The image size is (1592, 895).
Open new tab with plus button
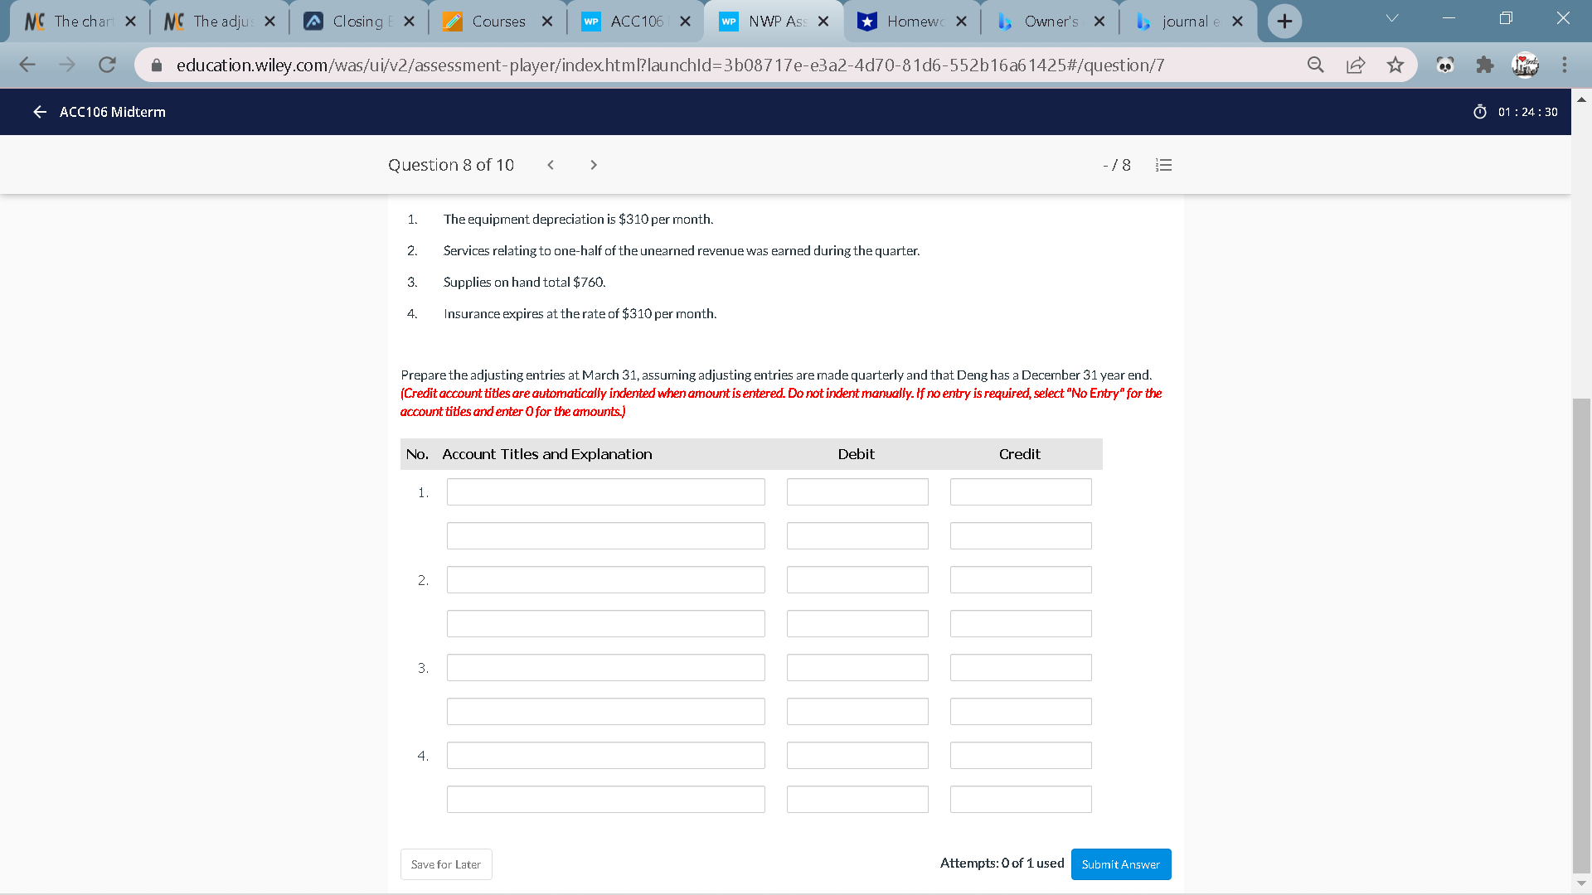click(x=1284, y=22)
